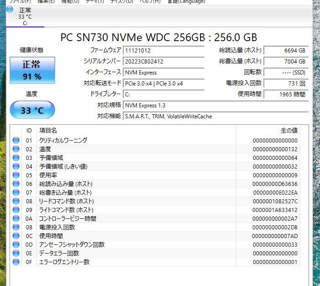Click total host writes value 7004 GB
This screenshot has height=286, width=320.
(286, 61)
